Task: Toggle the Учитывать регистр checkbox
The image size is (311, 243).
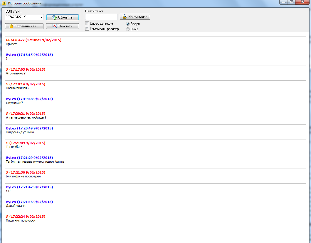Action: [x=87, y=29]
